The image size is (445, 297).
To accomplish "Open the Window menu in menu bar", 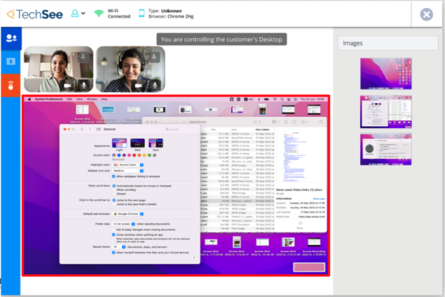I will pyautogui.click(x=92, y=99).
